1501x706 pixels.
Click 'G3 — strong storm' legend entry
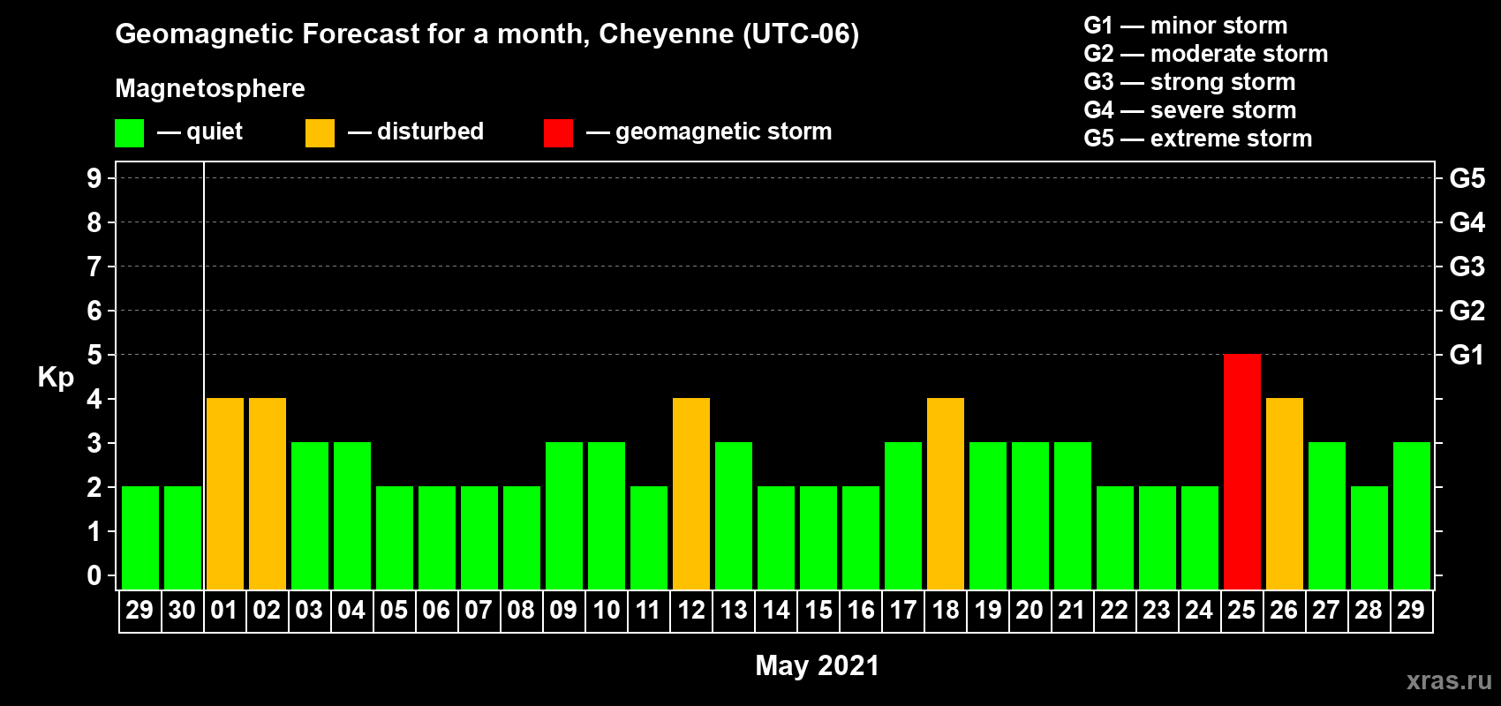(1189, 81)
